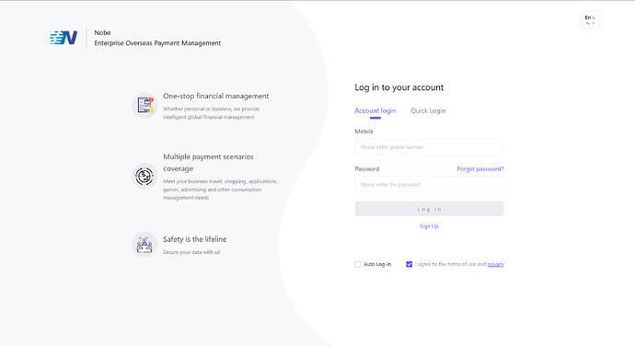Click the Nobe logo icon
635x346 pixels.
pyautogui.click(x=63, y=38)
